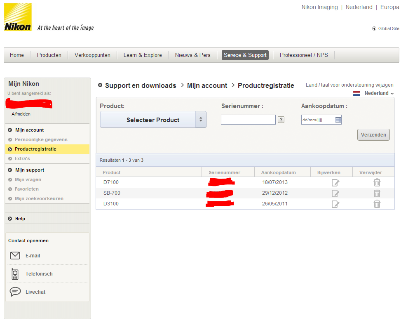This screenshot has width=408, height=323.
Task: Click the Verzenden button
Action: tap(373, 134)
